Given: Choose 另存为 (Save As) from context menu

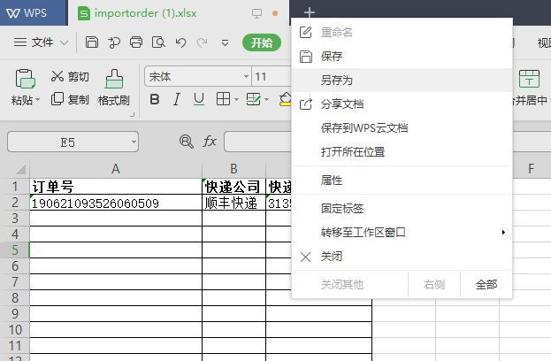Looking at the screenshot, I should (x=336, y=80).
